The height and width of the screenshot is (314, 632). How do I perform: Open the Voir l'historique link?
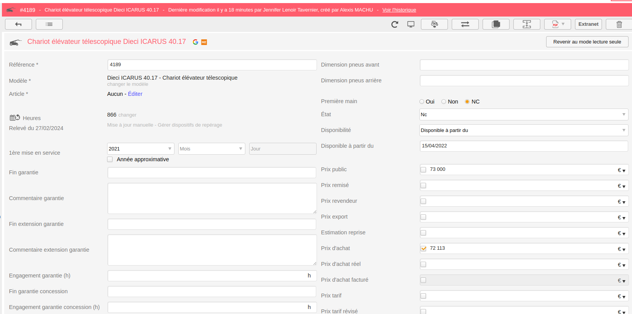click(x=399, y=10)
